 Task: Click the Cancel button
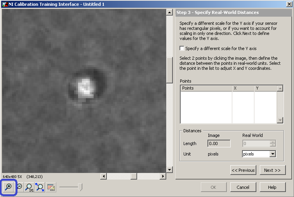click(x=243, y=187)
